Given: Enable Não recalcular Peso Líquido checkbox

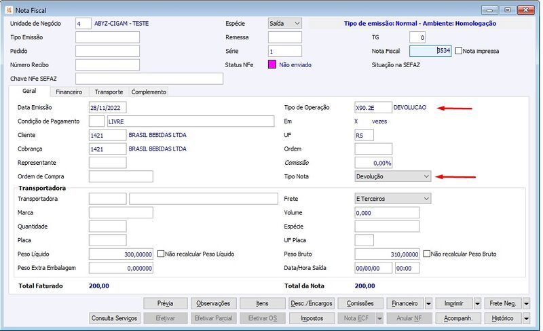Looking at the screenshot, I should tap(161, 254).
